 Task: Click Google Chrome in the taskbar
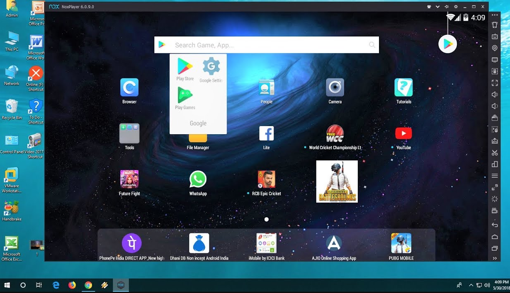click(x=88, y=285)
